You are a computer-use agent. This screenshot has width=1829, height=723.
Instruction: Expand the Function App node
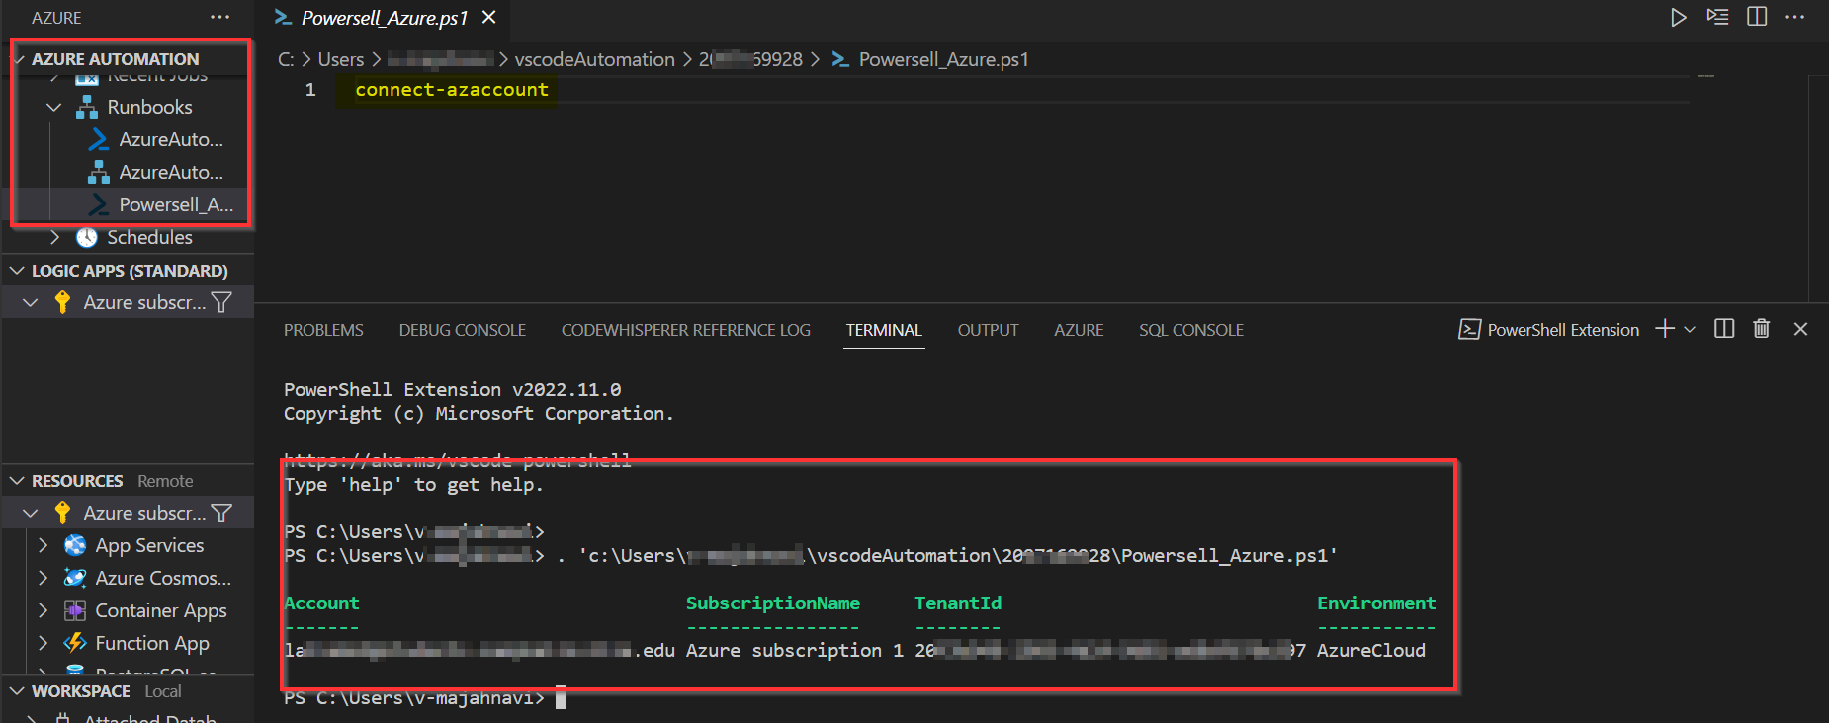click(43, 643)
